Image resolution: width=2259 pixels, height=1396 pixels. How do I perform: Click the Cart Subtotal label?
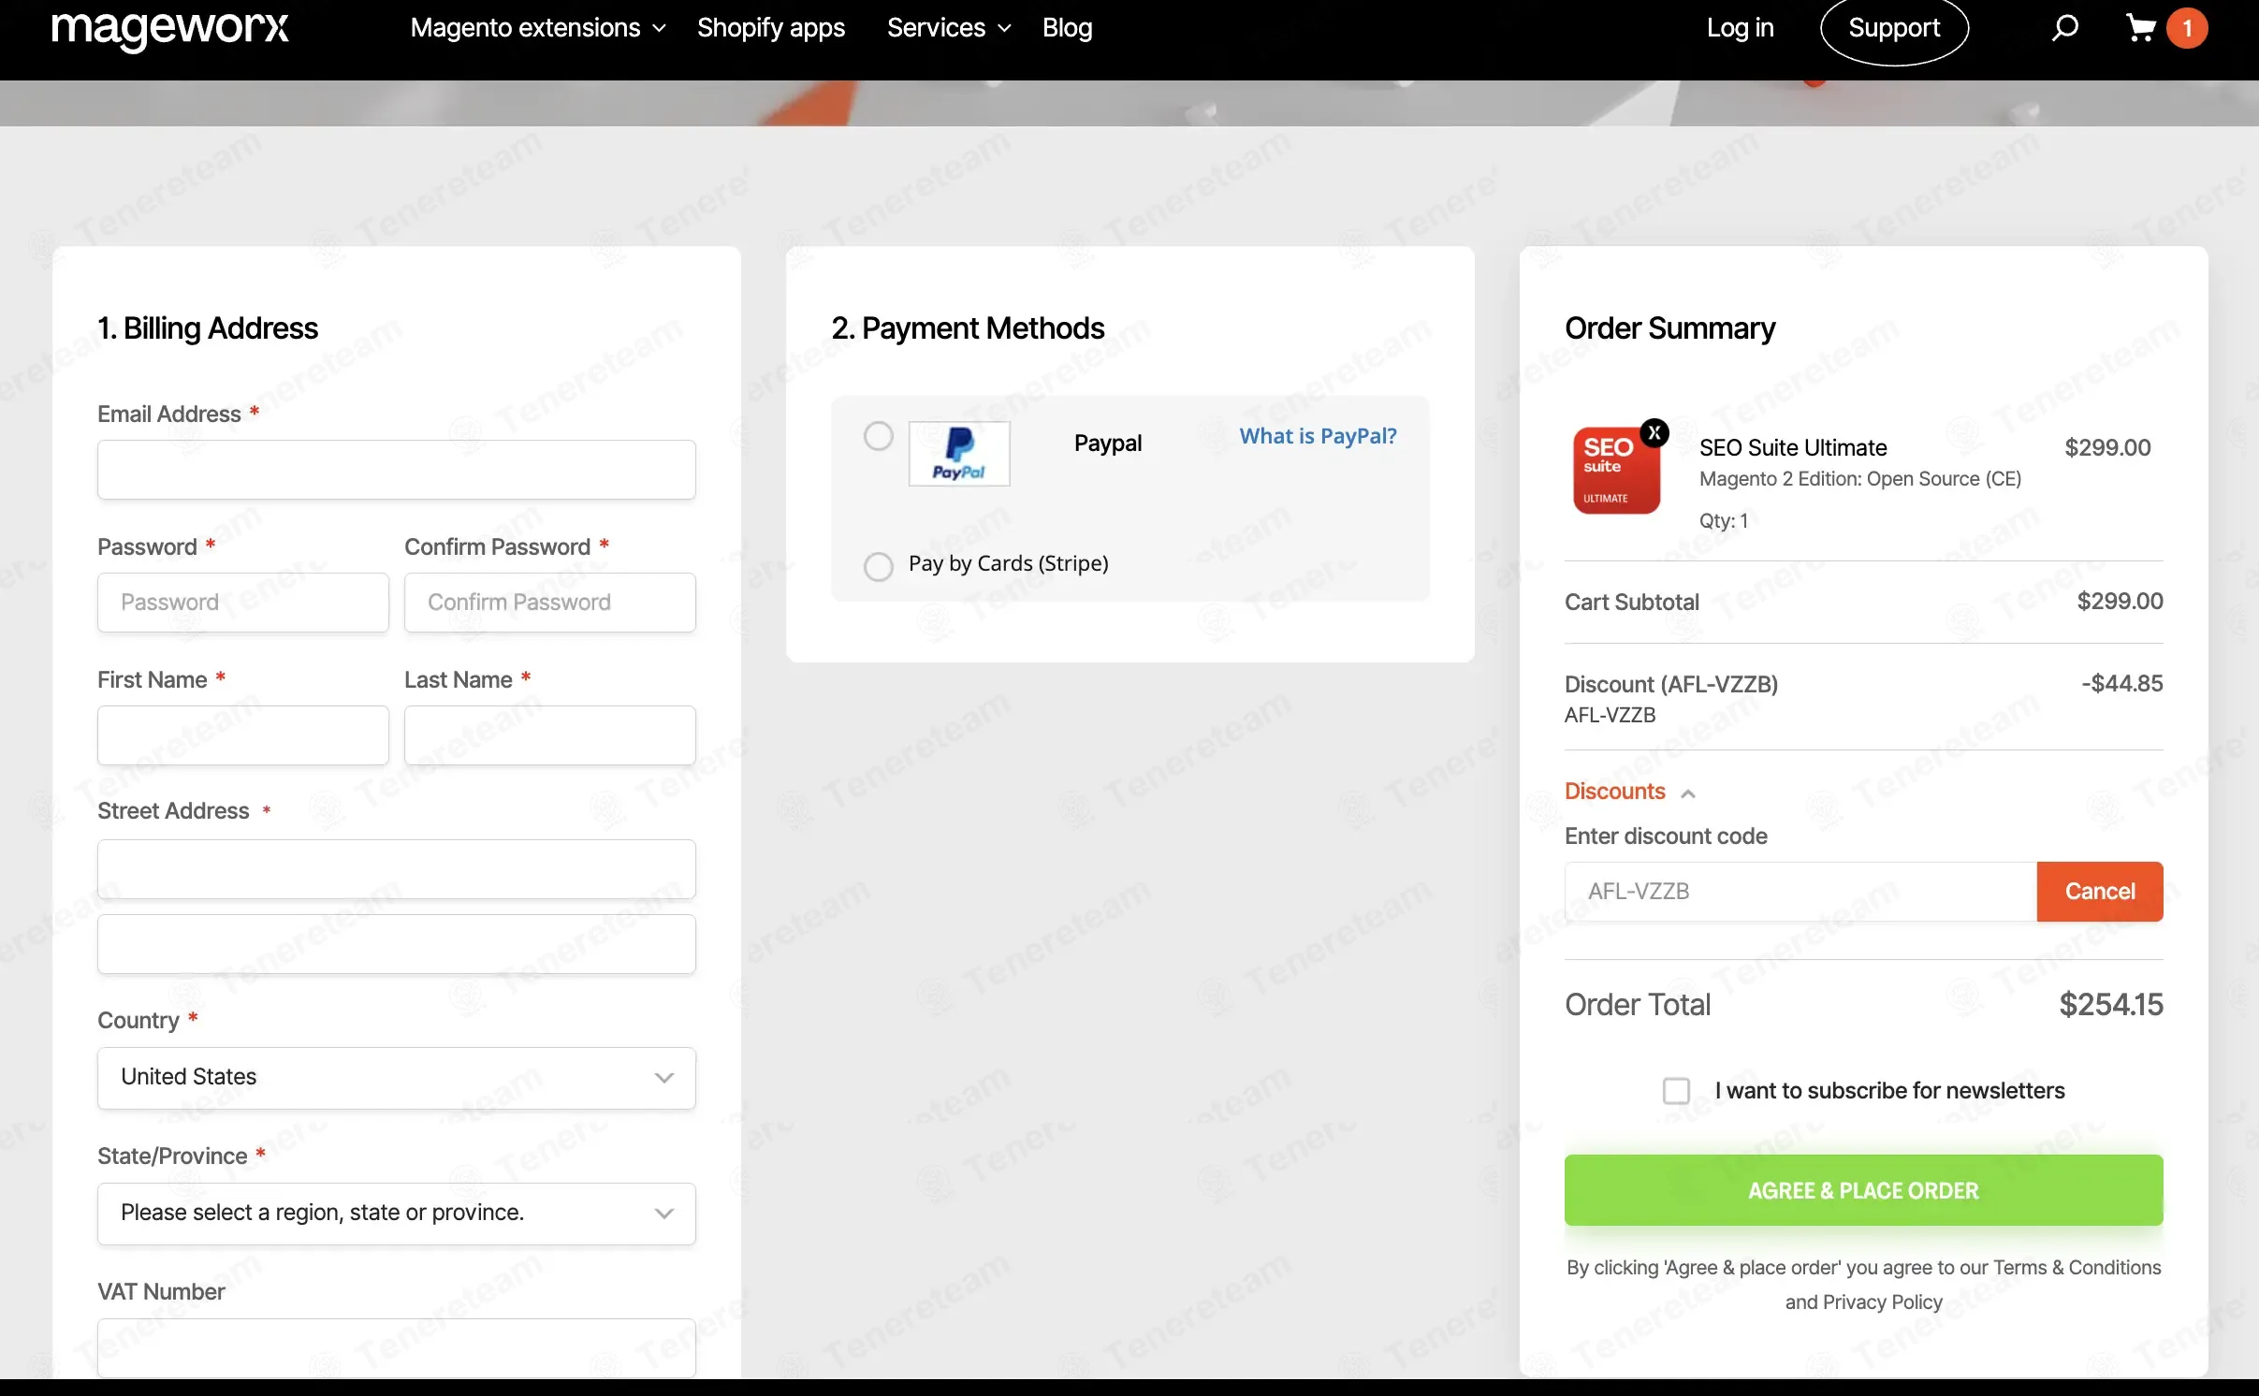1632,603
